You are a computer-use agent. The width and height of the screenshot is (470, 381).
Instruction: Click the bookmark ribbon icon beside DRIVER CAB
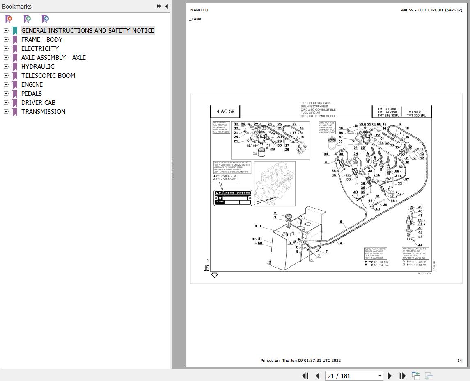point(15,102)
